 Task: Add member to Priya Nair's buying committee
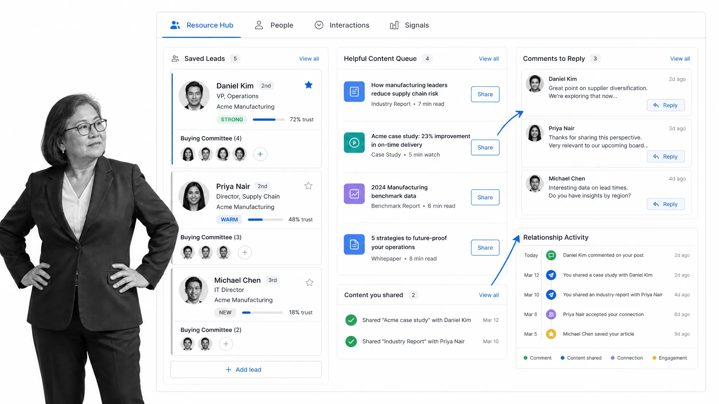(245, 252)
